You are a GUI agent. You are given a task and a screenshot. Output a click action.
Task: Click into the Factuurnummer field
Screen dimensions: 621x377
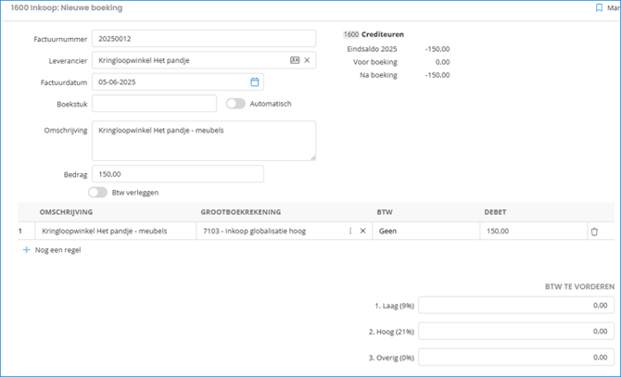pyautogui.click(x=177, y=38)
